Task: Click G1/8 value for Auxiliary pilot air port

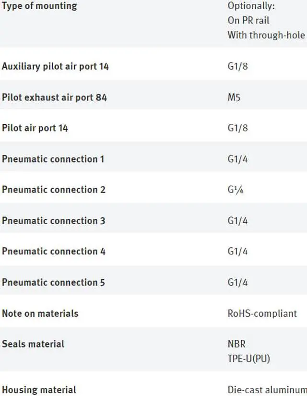Action: point(237,66)
